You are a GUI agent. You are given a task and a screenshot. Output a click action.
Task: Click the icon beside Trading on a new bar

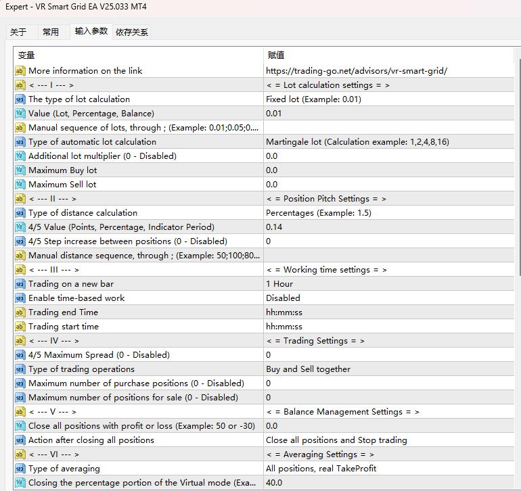(20, 284)
